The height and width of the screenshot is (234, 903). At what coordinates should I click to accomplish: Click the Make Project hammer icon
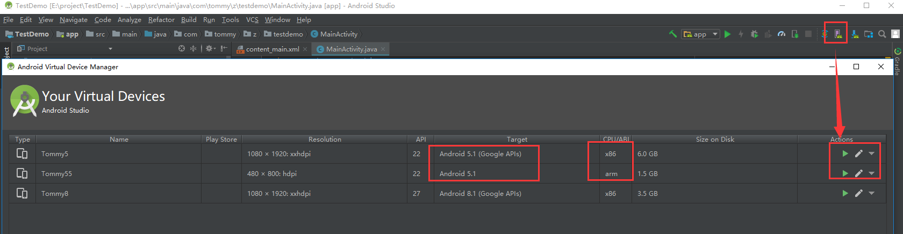(x=673, y=34)
